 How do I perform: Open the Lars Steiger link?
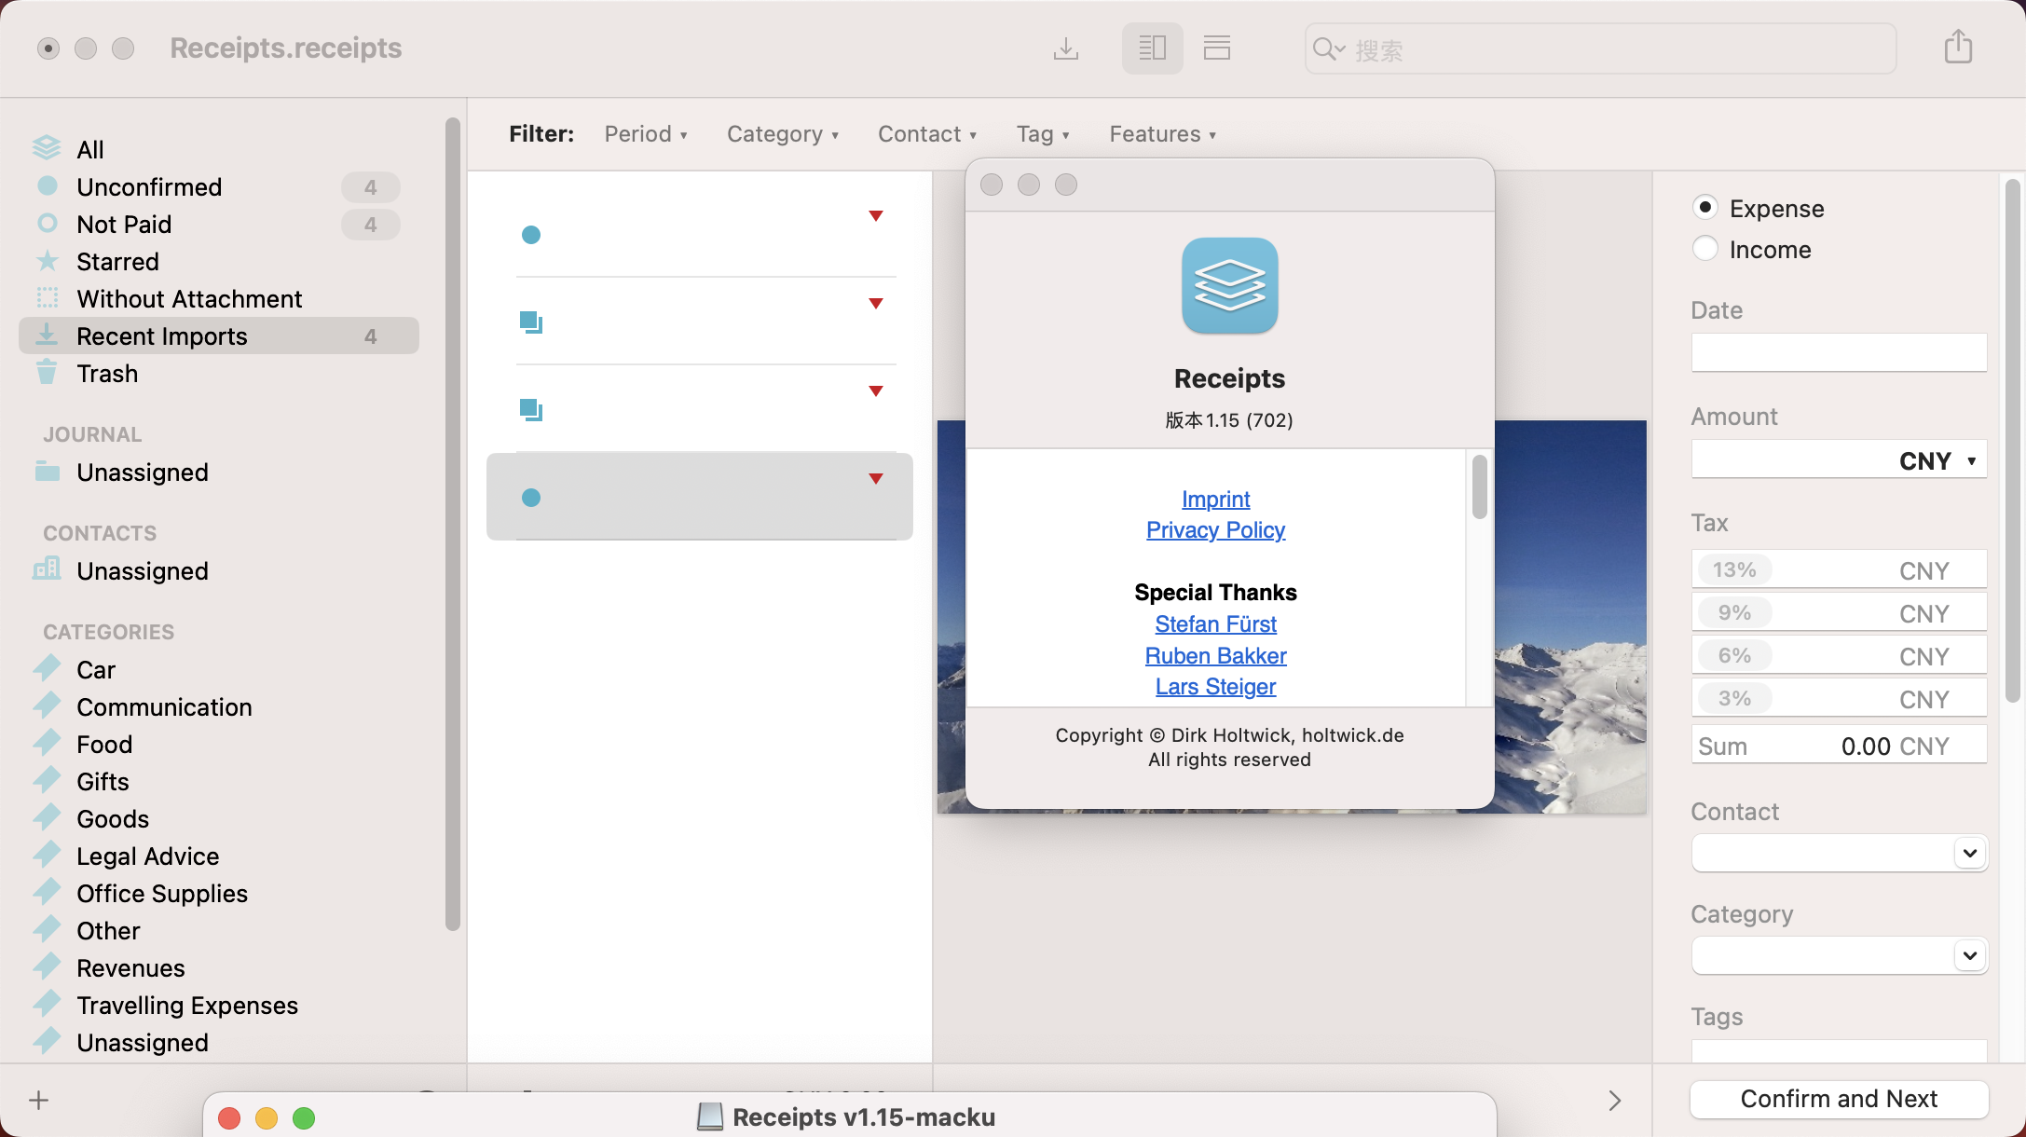[1215, 686]
